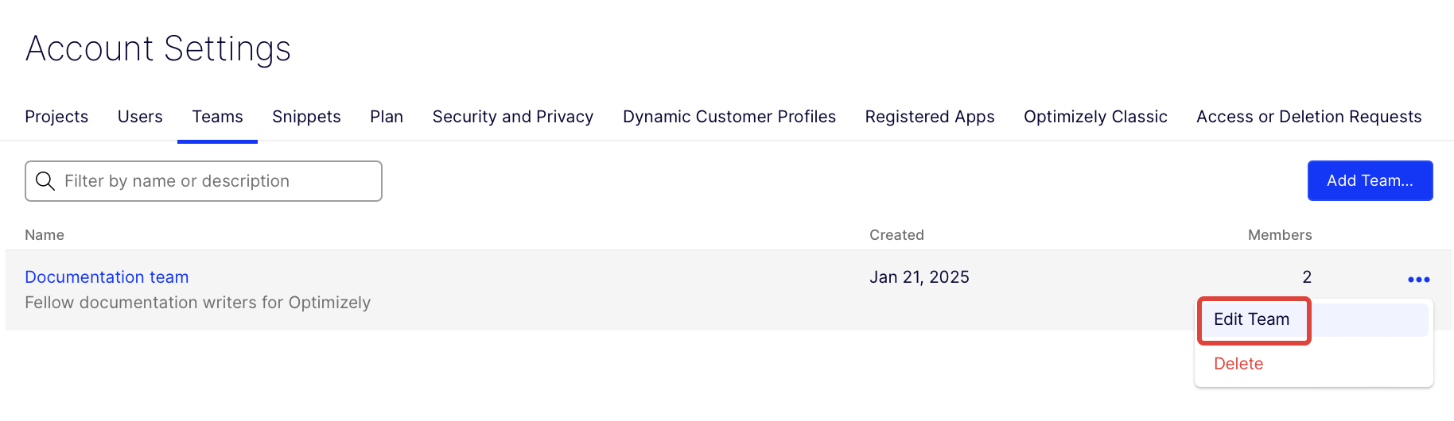The width and height of the screenshot is (1454, 421).
Task: Open the Projects tab
Action: click(56, 117)
